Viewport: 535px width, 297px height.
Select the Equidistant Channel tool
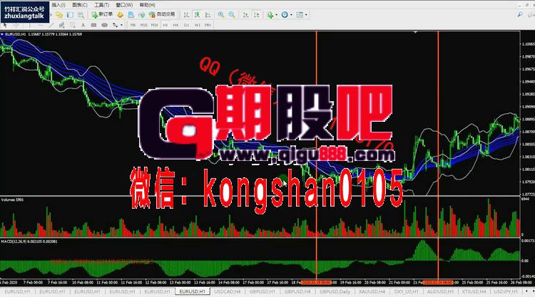coord(61,25)
